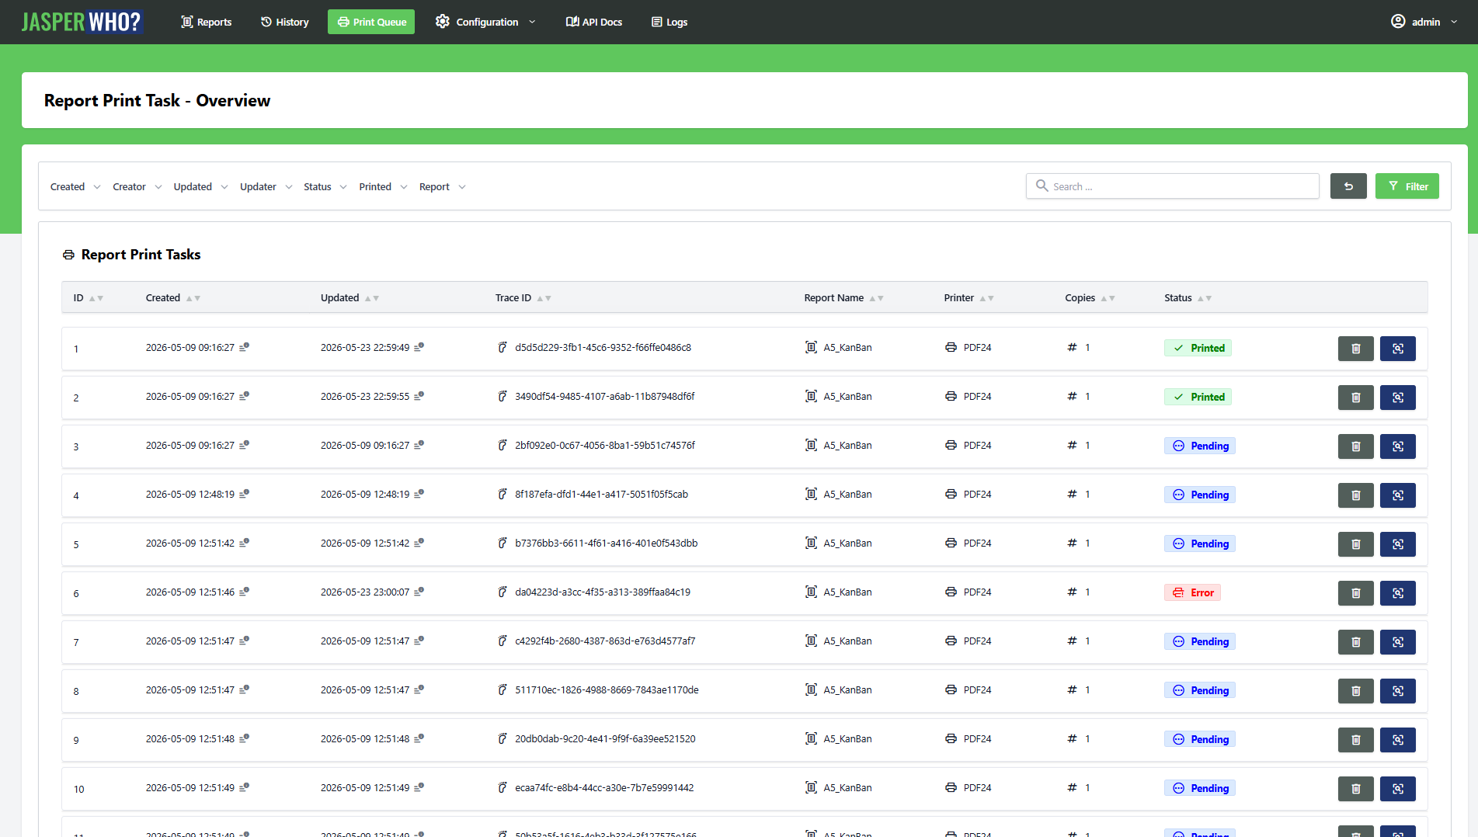The image size is (1478, 837).
Task: View details of print task 1
Action: point(1397,349)
